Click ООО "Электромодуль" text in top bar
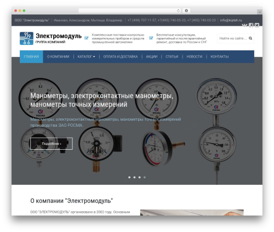Screen dimensions: 274x232 (32, 20)
